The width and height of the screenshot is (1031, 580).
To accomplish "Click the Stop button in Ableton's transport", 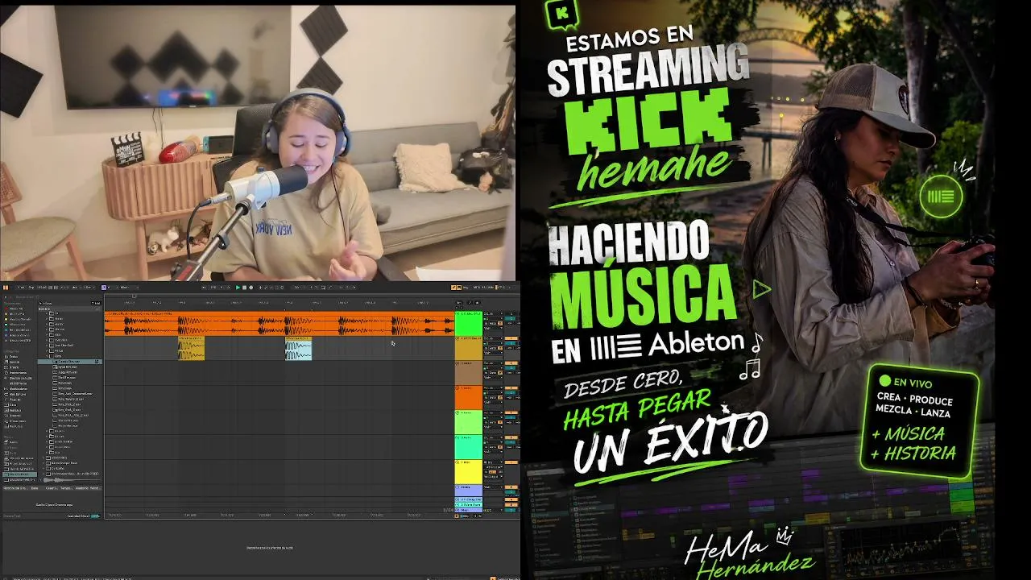I will point(244,288).
